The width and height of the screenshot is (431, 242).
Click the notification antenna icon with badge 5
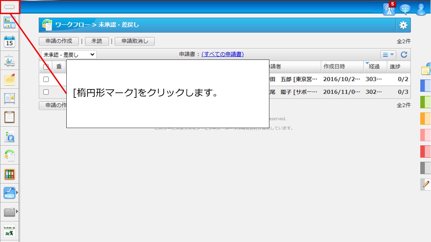coord(389,9)
